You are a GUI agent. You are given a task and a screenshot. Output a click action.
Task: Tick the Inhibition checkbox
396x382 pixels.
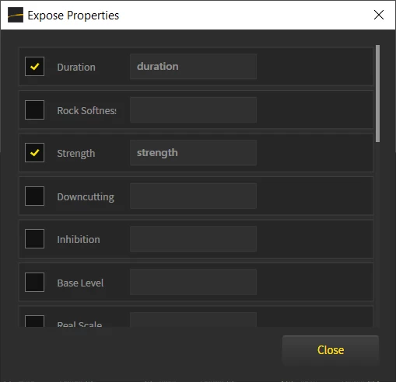34,239
